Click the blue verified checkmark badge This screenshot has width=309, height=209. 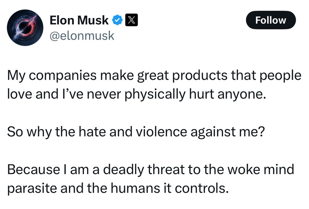pos(116,20)
